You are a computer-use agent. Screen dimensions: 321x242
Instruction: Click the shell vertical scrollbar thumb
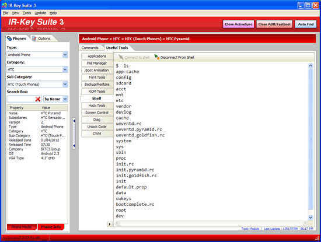310,139
